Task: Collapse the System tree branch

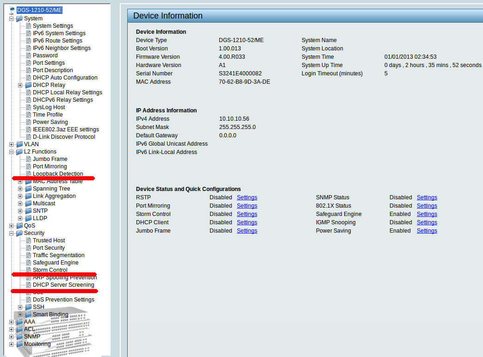Action: (12, 18)
